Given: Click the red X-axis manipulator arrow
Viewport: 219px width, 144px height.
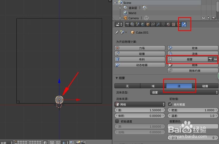Looking at the screenshot, I should pyautogui.click(x=78, y=100).
